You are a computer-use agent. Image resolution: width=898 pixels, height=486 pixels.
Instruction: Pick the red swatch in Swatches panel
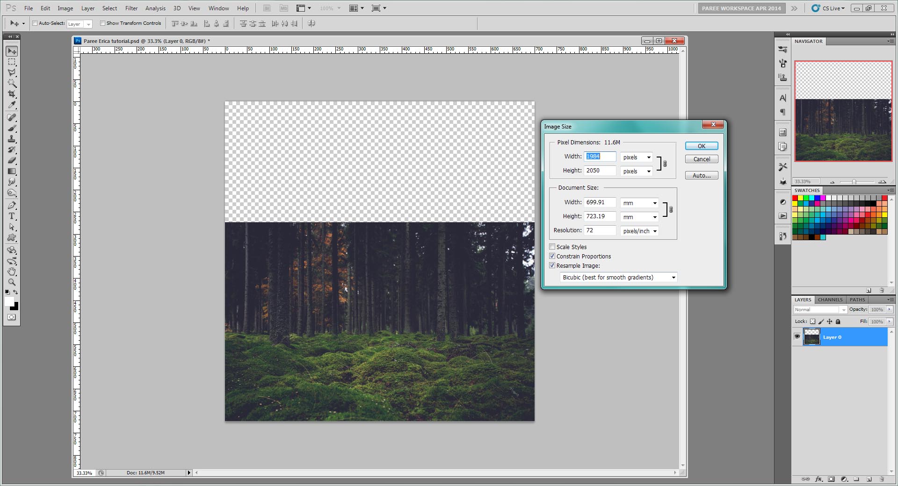pyautogui.click(x=795, y=198)
